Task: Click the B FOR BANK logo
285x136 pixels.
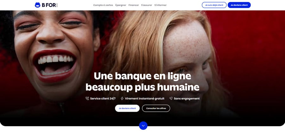Action: (46, 5)
